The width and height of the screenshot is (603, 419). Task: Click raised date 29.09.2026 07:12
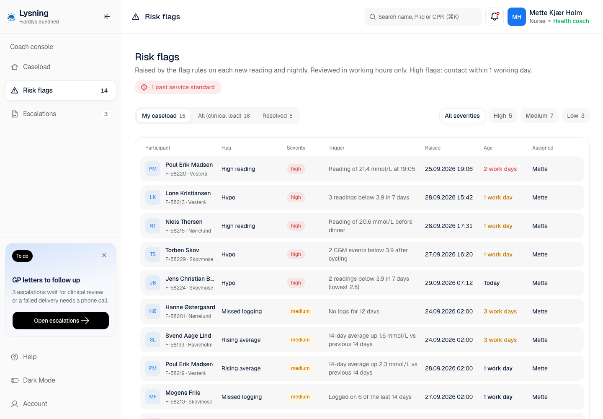pos(449,283)
